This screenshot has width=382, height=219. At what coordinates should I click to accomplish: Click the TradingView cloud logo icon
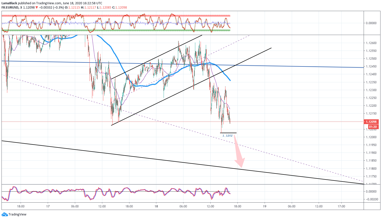coord(5,214)
